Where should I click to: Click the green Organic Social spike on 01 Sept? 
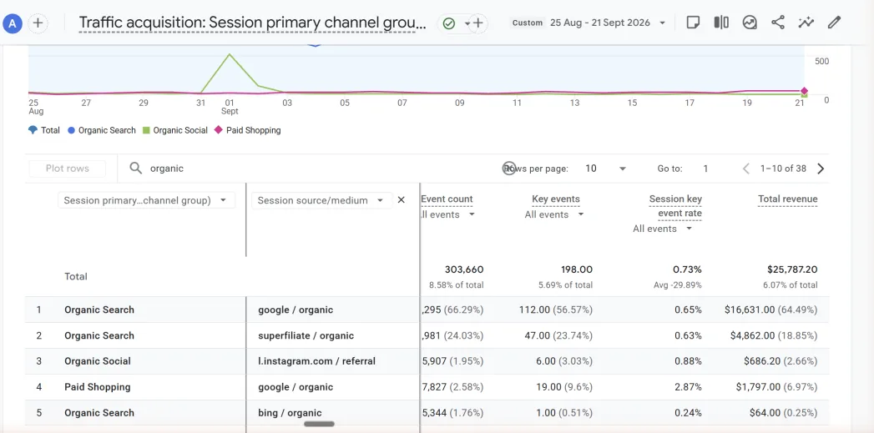coord(229,54)
